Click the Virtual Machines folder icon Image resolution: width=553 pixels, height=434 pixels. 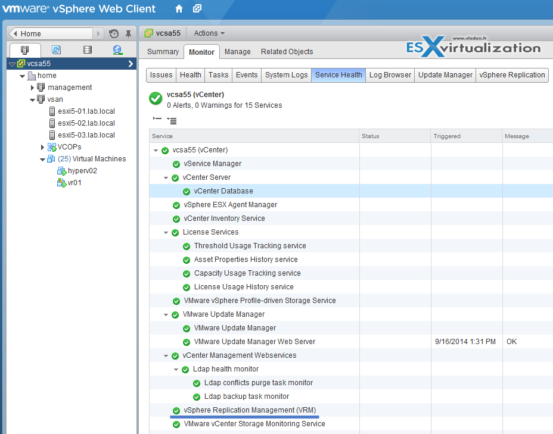tap(51, 159)
